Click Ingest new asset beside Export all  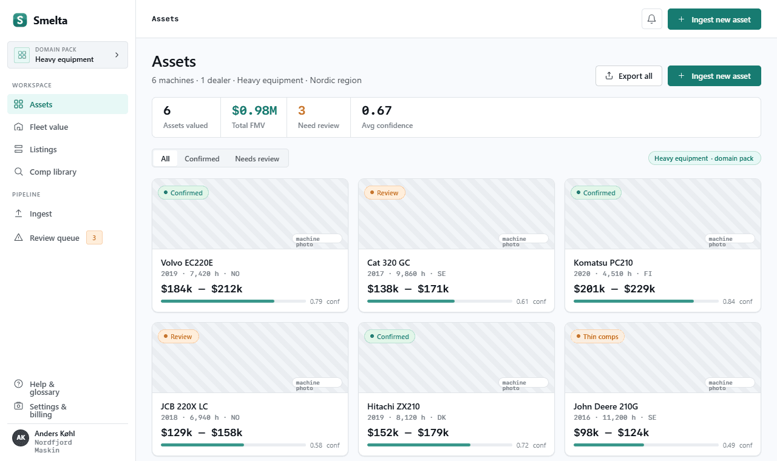click(714, 76)
